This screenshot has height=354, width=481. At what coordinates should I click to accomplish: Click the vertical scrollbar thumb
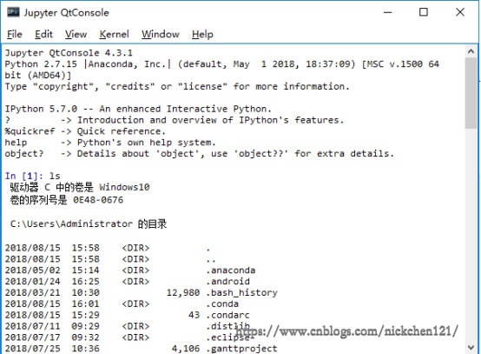[x=471, y=93]
